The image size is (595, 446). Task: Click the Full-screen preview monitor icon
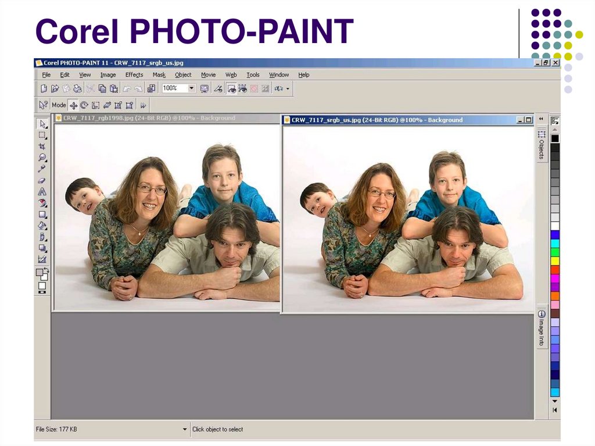point(204,88)
